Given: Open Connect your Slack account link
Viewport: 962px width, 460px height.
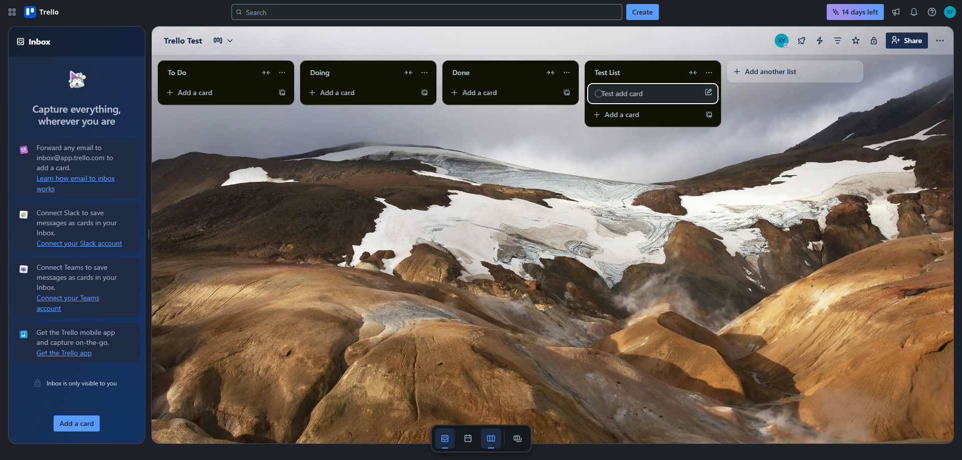Looking at the screenshot, I should coord(79,243).
